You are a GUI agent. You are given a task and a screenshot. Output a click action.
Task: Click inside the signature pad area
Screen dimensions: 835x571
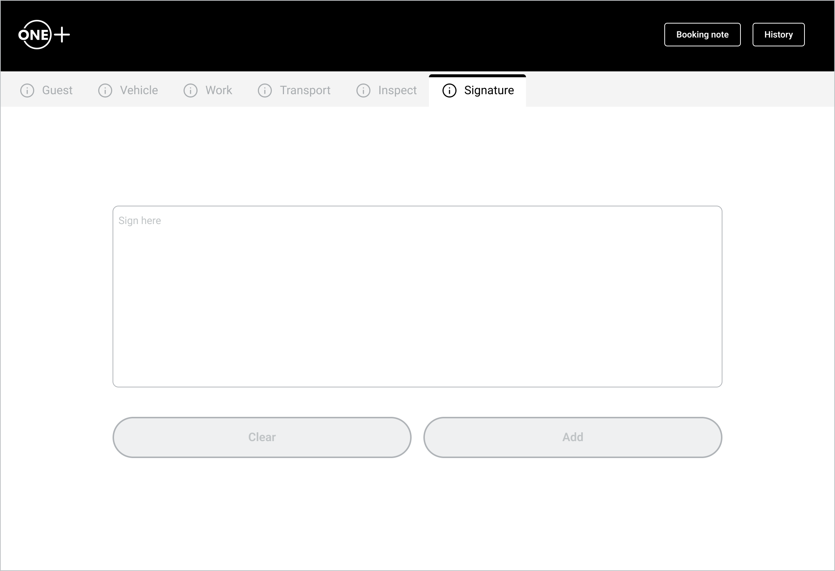pyautogui.click(x=417, y=302)
